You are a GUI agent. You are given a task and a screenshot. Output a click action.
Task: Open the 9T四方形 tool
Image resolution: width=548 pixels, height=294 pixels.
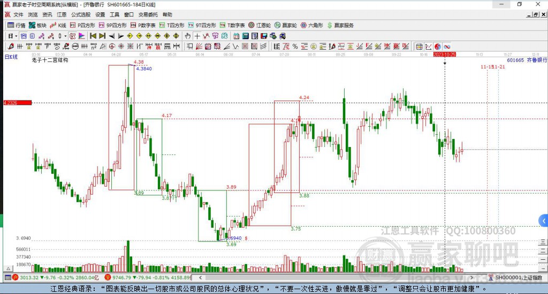tap(202, 25)
